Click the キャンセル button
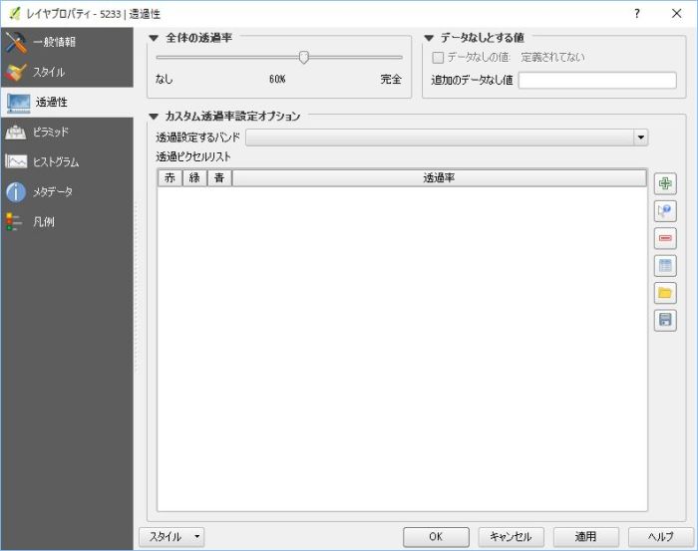698x551 pixels. 512,536
